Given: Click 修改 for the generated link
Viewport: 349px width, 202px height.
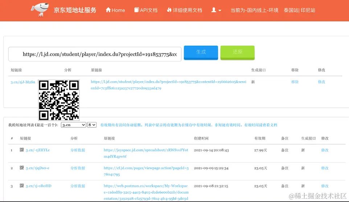Looking at the screenshot, I should [321, 82].
